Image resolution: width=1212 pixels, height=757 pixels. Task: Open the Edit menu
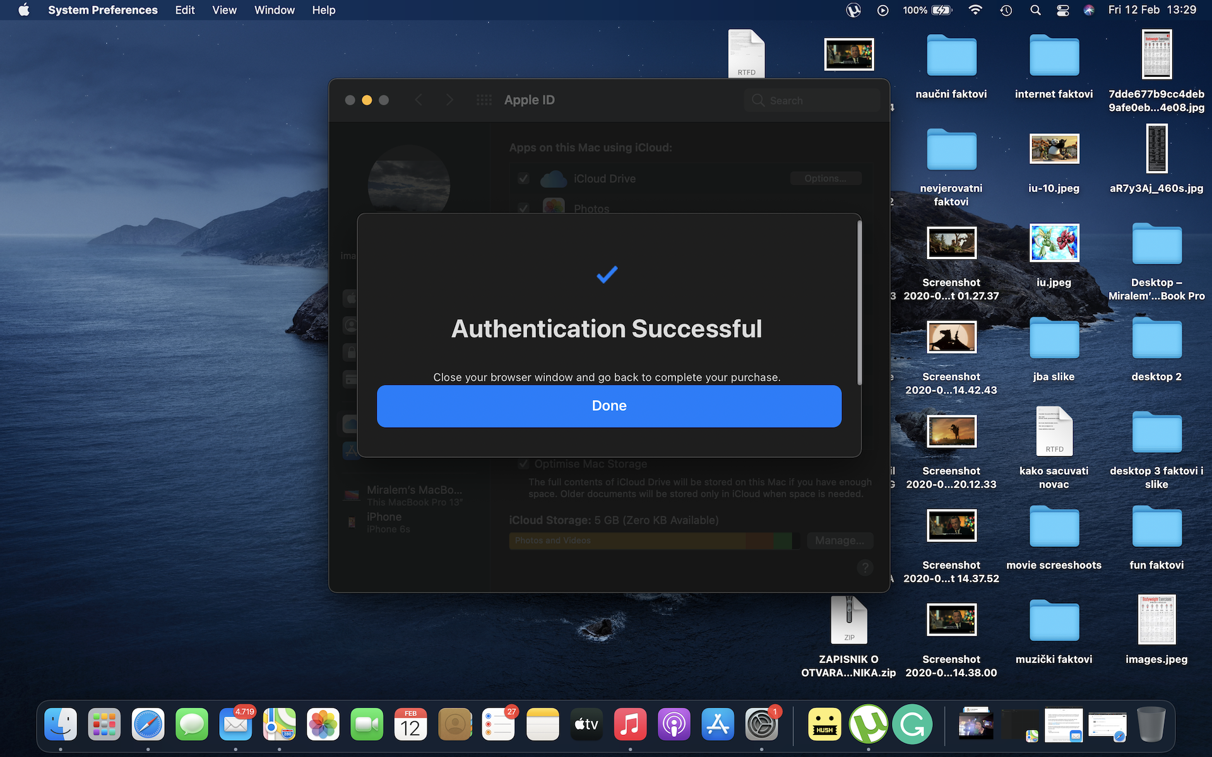(x=184, y=10)
